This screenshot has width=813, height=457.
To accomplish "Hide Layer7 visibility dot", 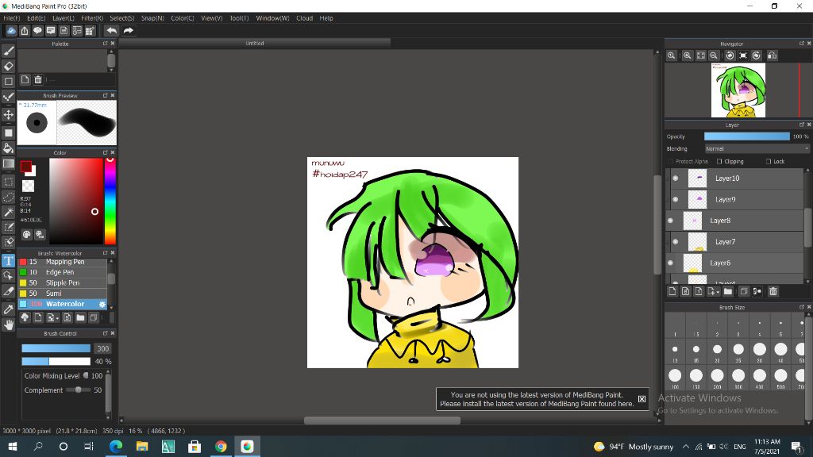I will pos(676,242).
